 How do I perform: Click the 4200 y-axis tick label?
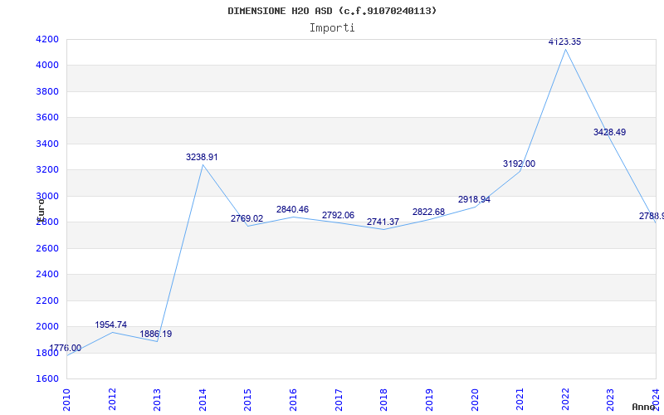pyautogui.click(x=46, y=39)
